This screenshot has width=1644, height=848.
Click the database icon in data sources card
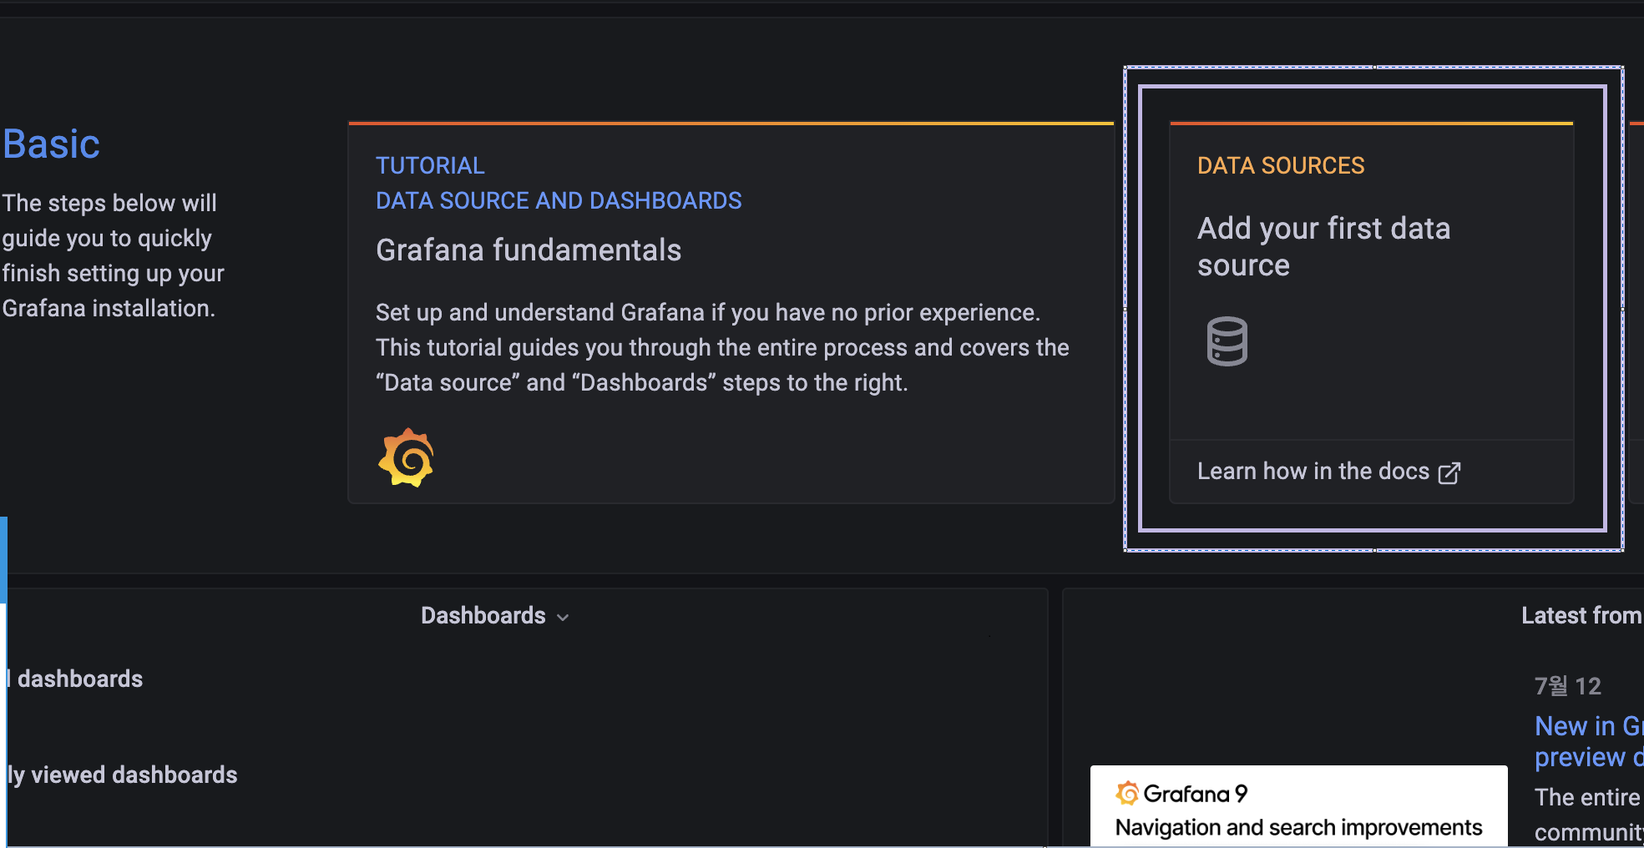1227,341
